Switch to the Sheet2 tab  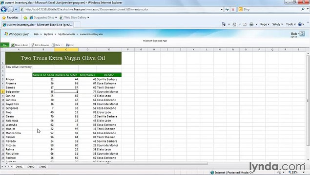[x=31, y=167]
